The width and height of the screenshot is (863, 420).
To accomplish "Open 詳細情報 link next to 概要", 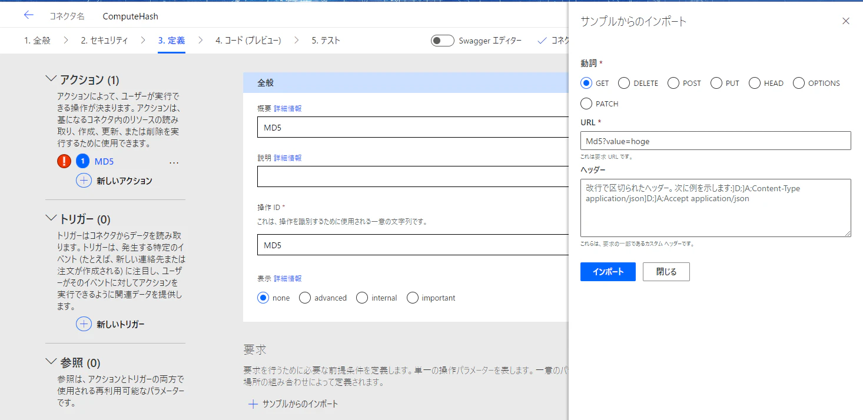I will click(288, 109).
